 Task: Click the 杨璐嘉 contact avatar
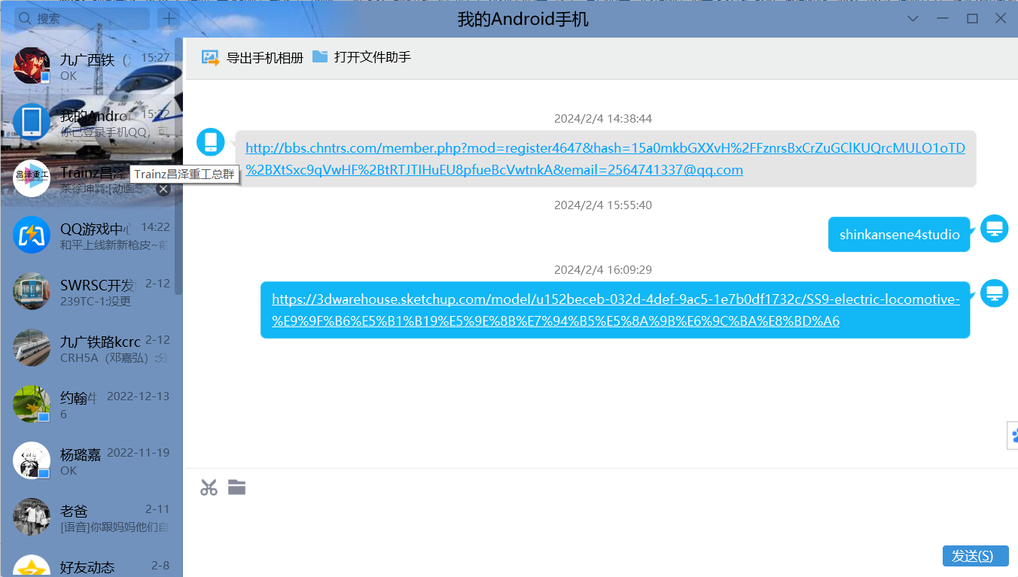click(x=32, y=460)
